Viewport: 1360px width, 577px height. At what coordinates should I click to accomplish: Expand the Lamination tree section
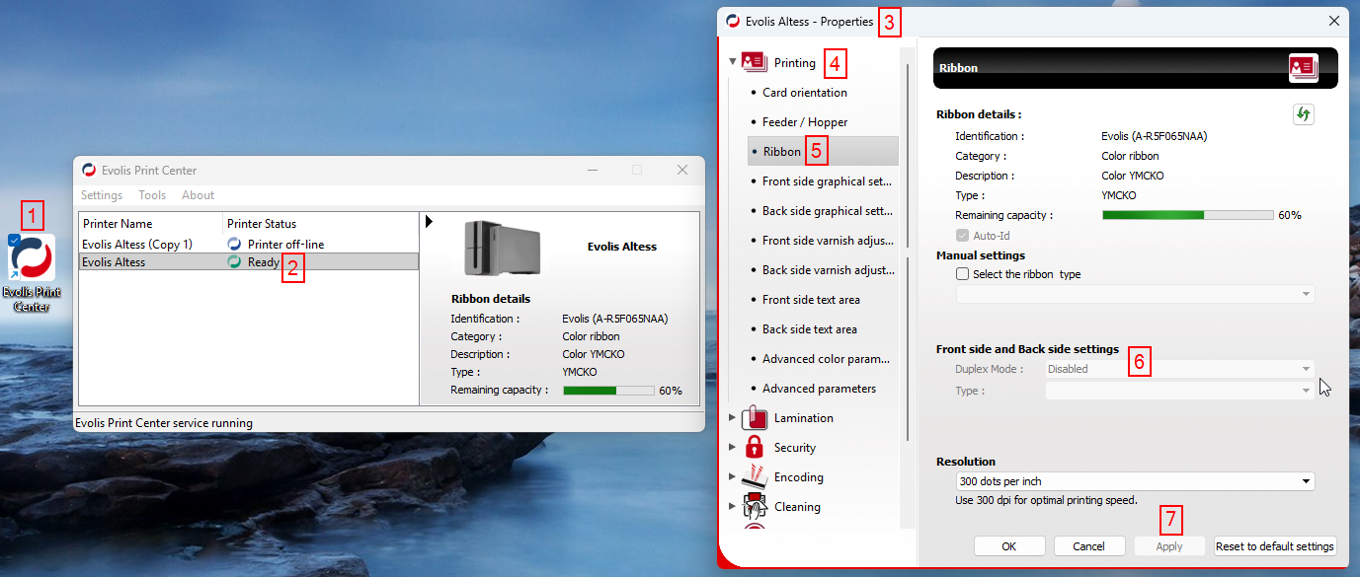click(732, 417)
